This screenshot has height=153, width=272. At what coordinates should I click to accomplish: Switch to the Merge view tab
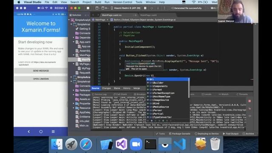click(137, 88)
